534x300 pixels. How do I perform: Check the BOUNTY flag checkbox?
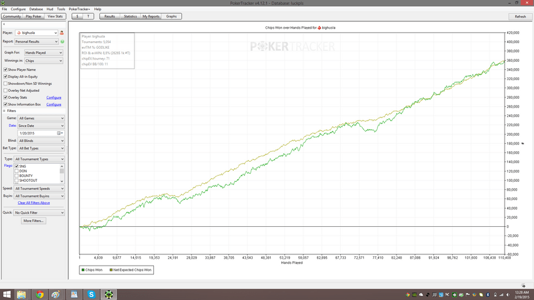coord(17,176)
